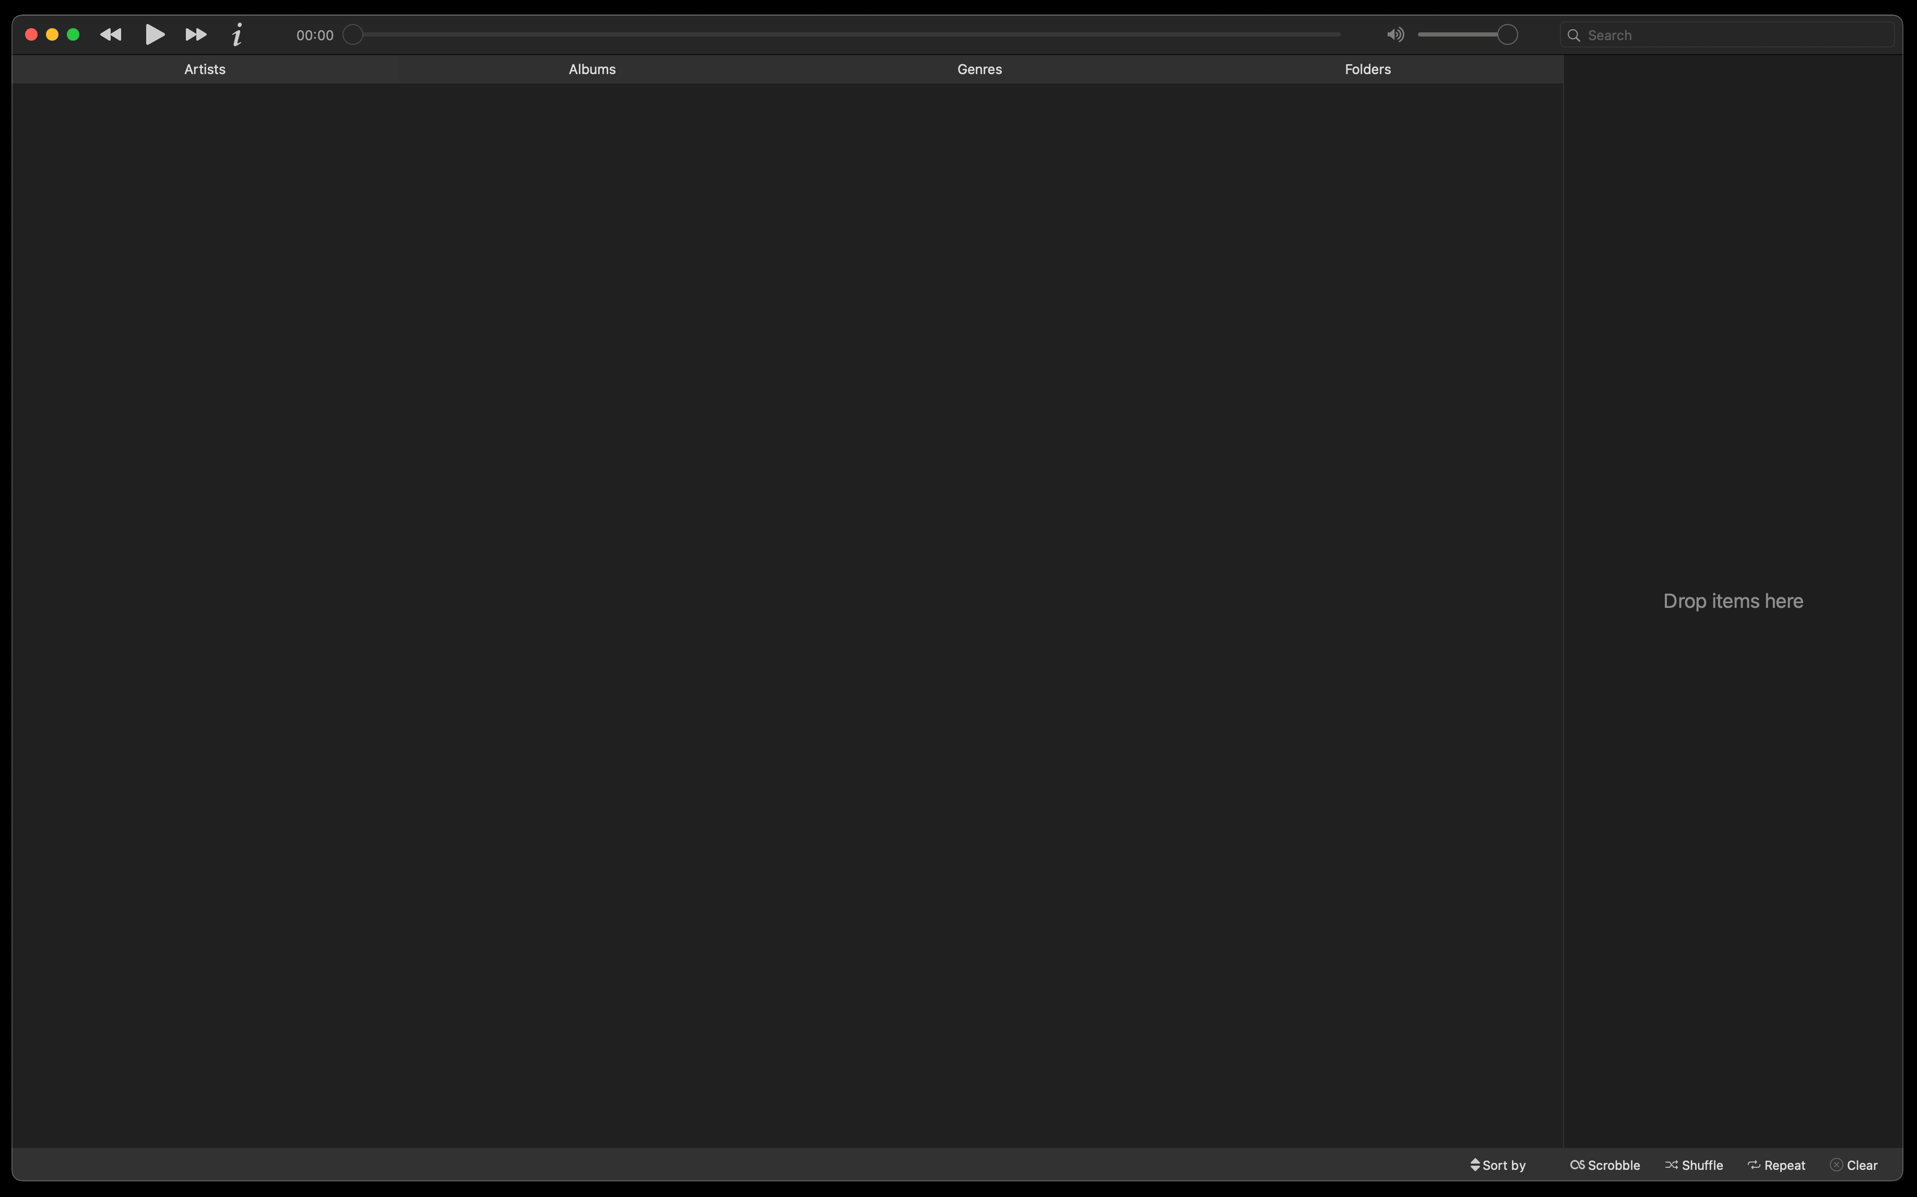Drag the volume slider right
This screenshot has height=1197, width=1917.
(x=1506, y=34)
